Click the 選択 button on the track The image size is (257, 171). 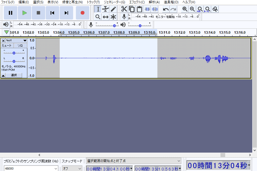coord(14,75)
